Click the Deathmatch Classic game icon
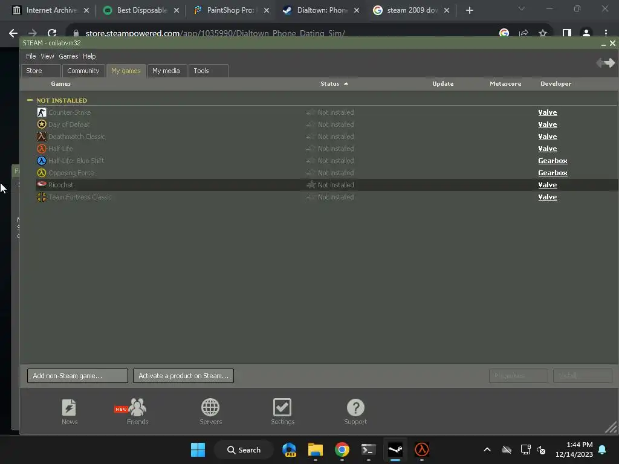Image resolution: width=619 pixels, height=464 pixels. (x=42, y=137)
